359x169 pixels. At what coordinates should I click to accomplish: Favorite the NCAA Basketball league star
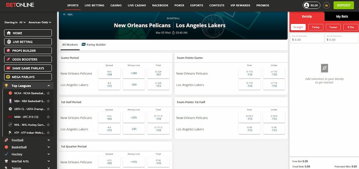(48, 93)
